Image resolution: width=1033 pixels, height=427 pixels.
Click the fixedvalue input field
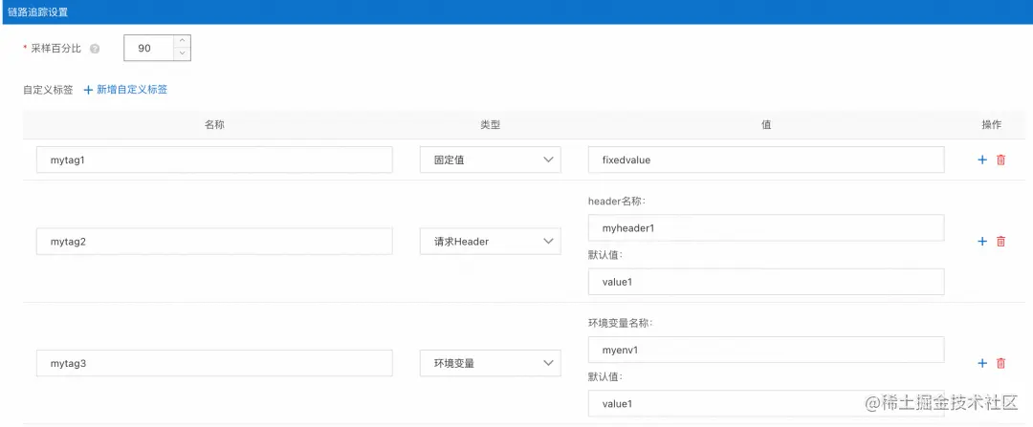click(766, 160)
